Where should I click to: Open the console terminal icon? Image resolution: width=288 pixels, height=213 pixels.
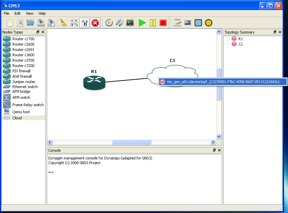click(x=130, y=23)
